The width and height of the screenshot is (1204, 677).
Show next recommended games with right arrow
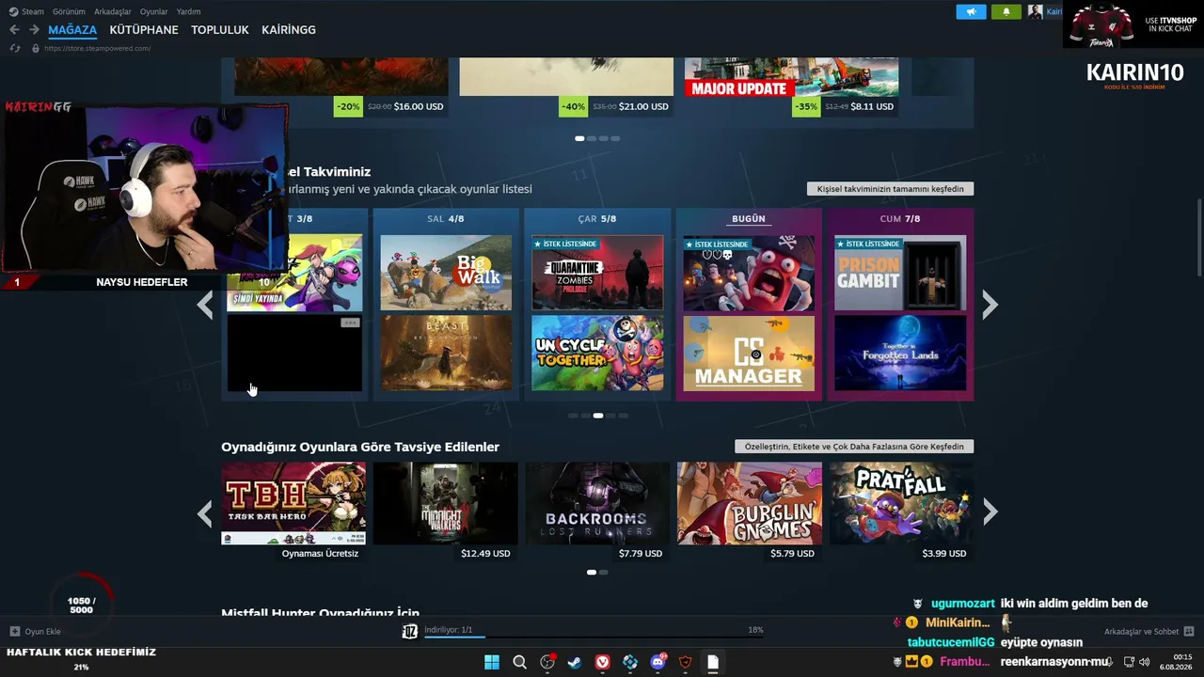point(990,512)
